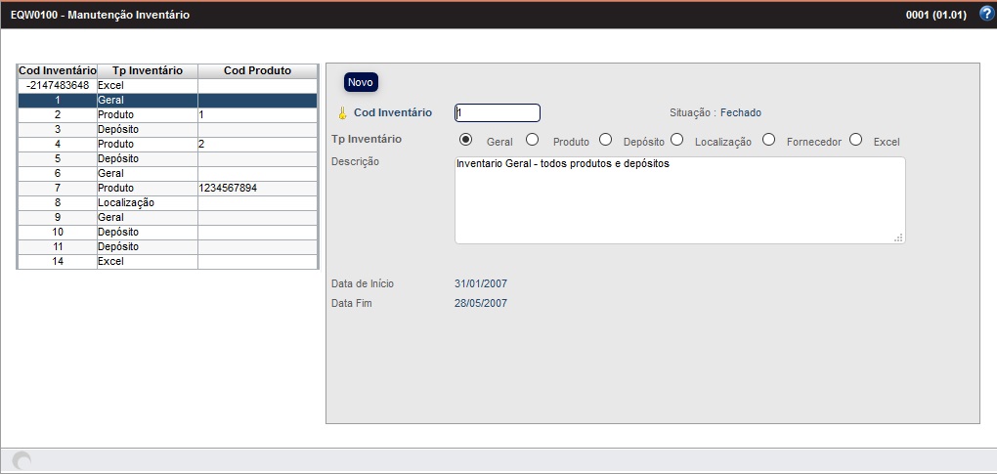
Task: Select inventory row 1 Geral
Action: click(167, 100)
